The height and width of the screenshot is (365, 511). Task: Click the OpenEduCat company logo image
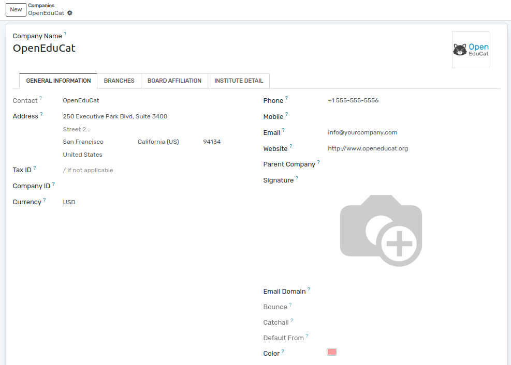click(470, 50)
